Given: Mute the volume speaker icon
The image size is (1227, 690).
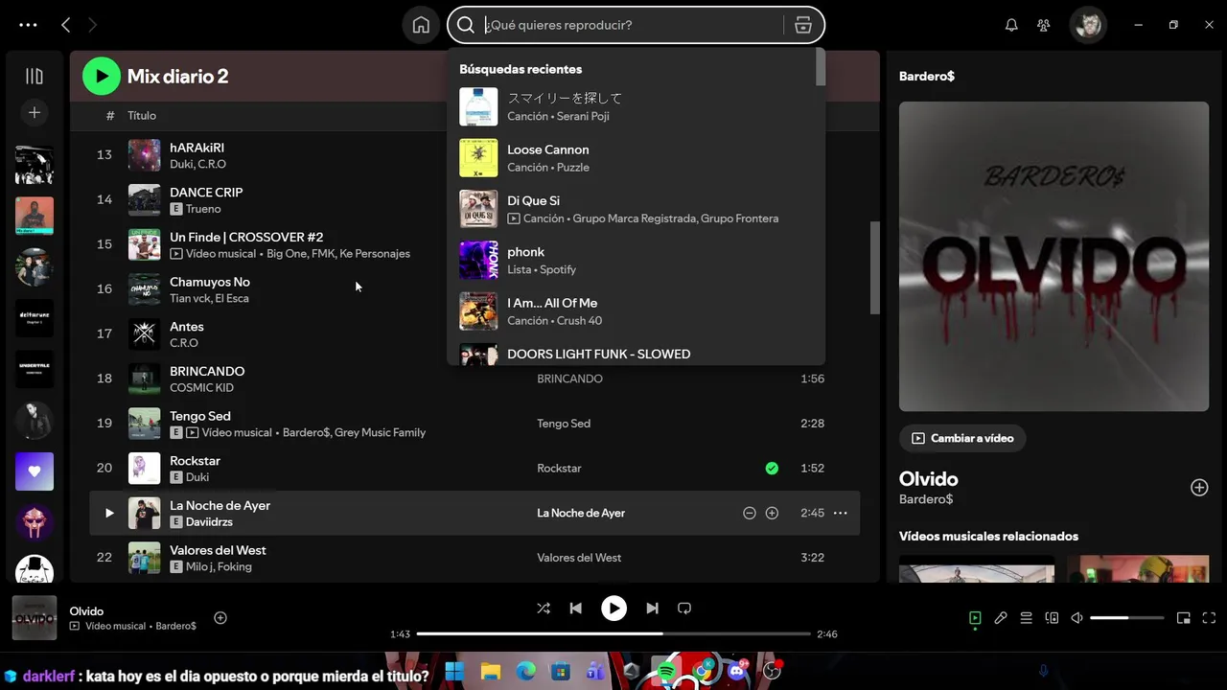Looking at the screenshot, I should (x=1077, y=618).
